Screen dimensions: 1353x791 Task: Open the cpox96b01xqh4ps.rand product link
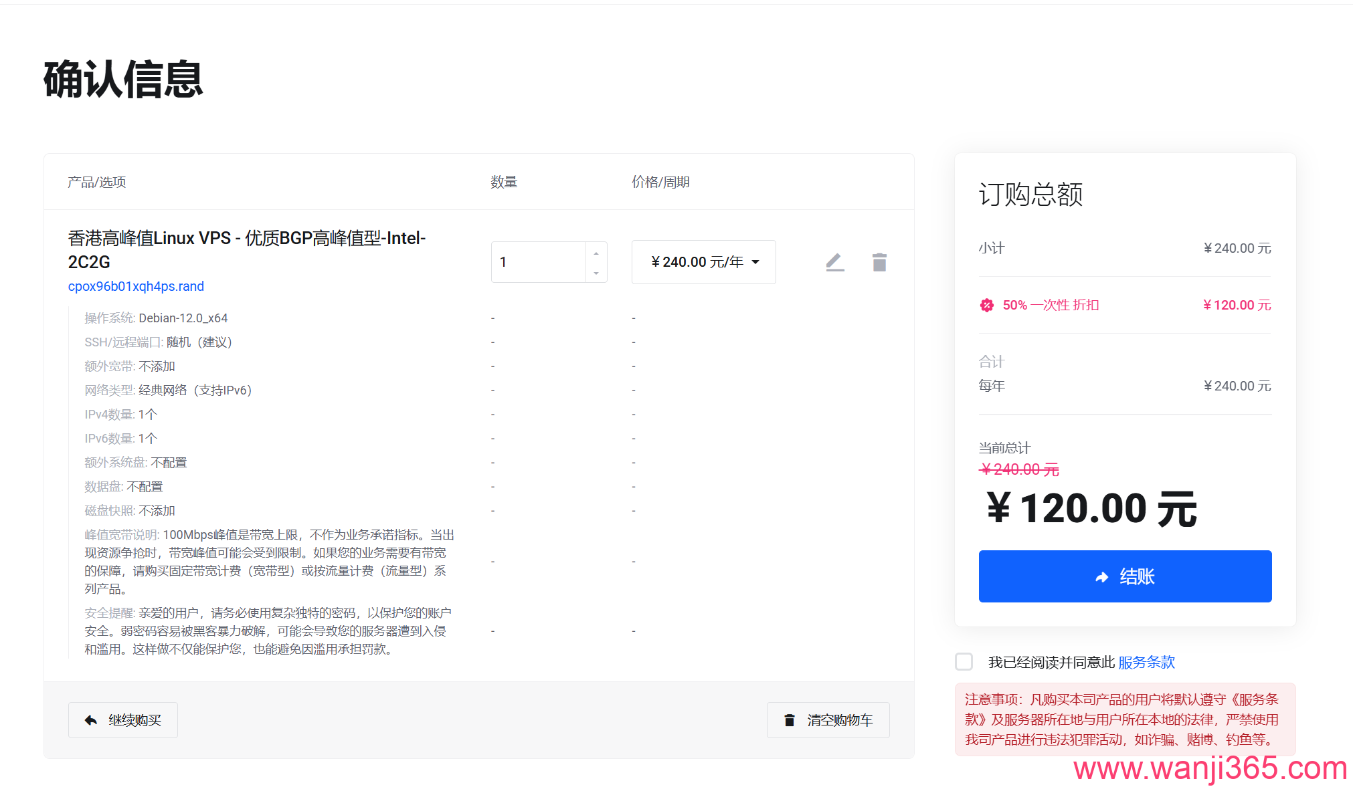click(x=135, y=286)
